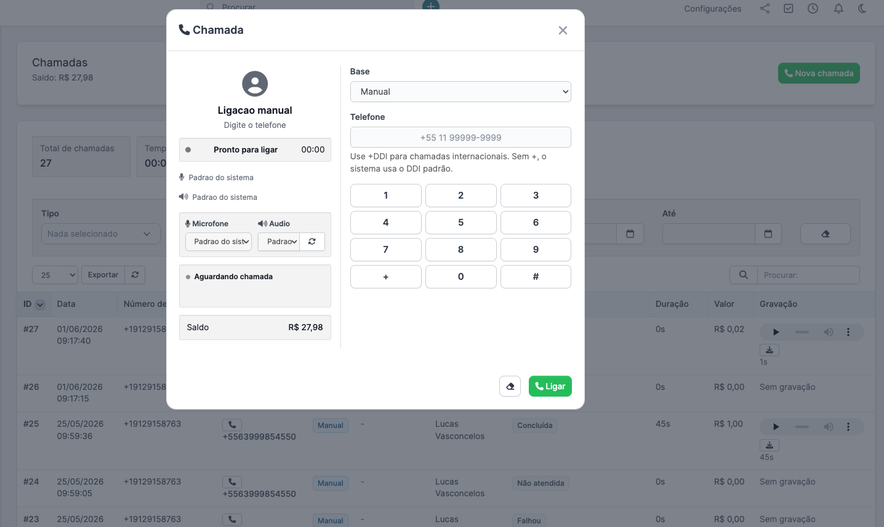Tap keypad digit 1
The height and width of the screenshot is (527, 884).
(x=386, y=196)
